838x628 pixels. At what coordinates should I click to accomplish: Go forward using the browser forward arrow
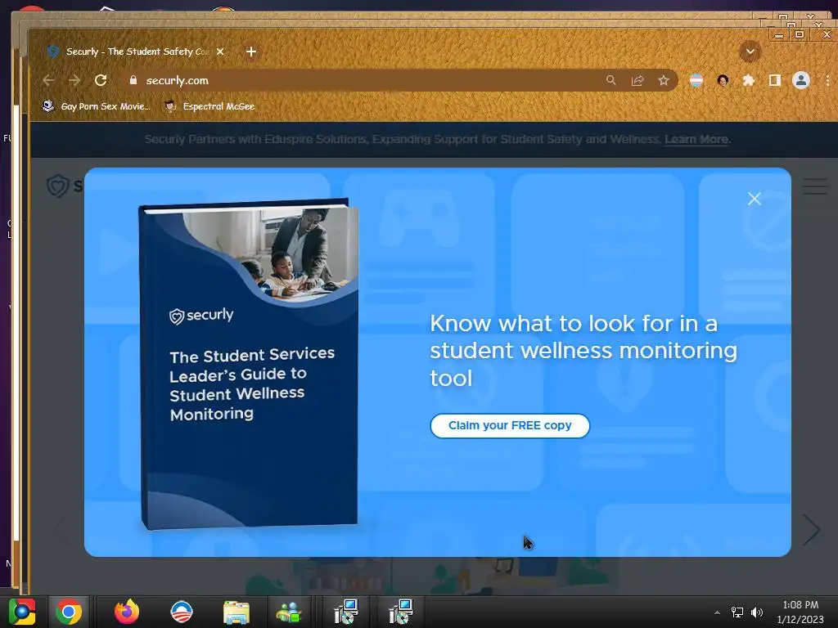pos(74,81)
